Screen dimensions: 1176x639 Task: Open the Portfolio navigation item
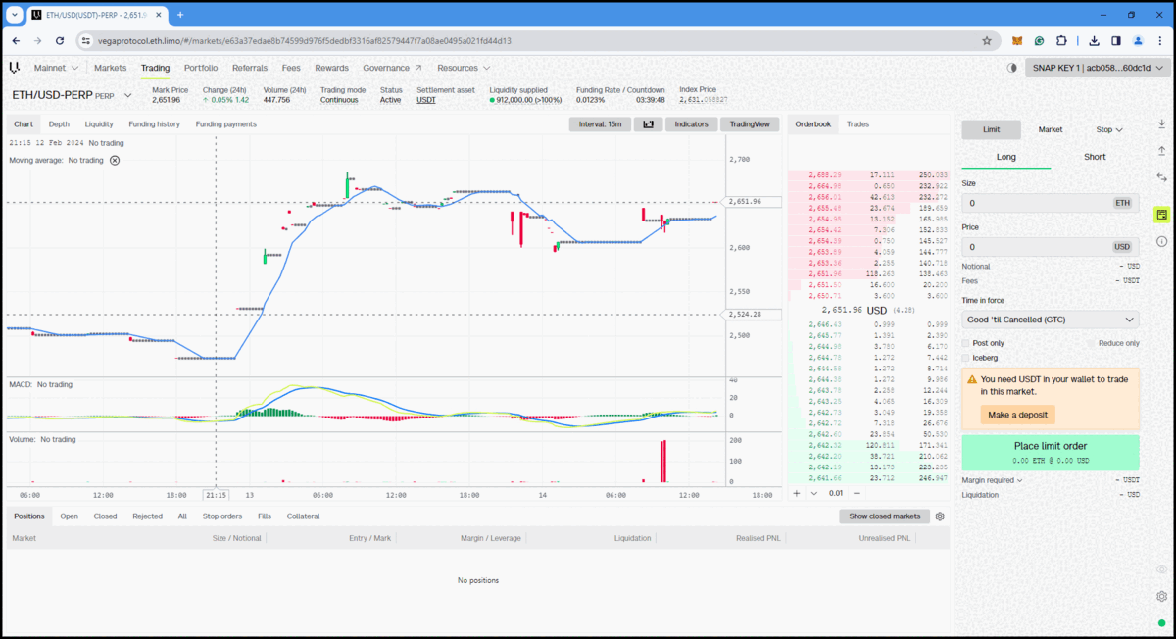pos(201,68)
